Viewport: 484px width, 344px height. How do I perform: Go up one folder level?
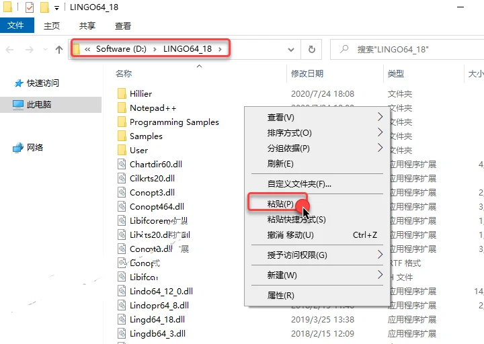tap(59, 49)
